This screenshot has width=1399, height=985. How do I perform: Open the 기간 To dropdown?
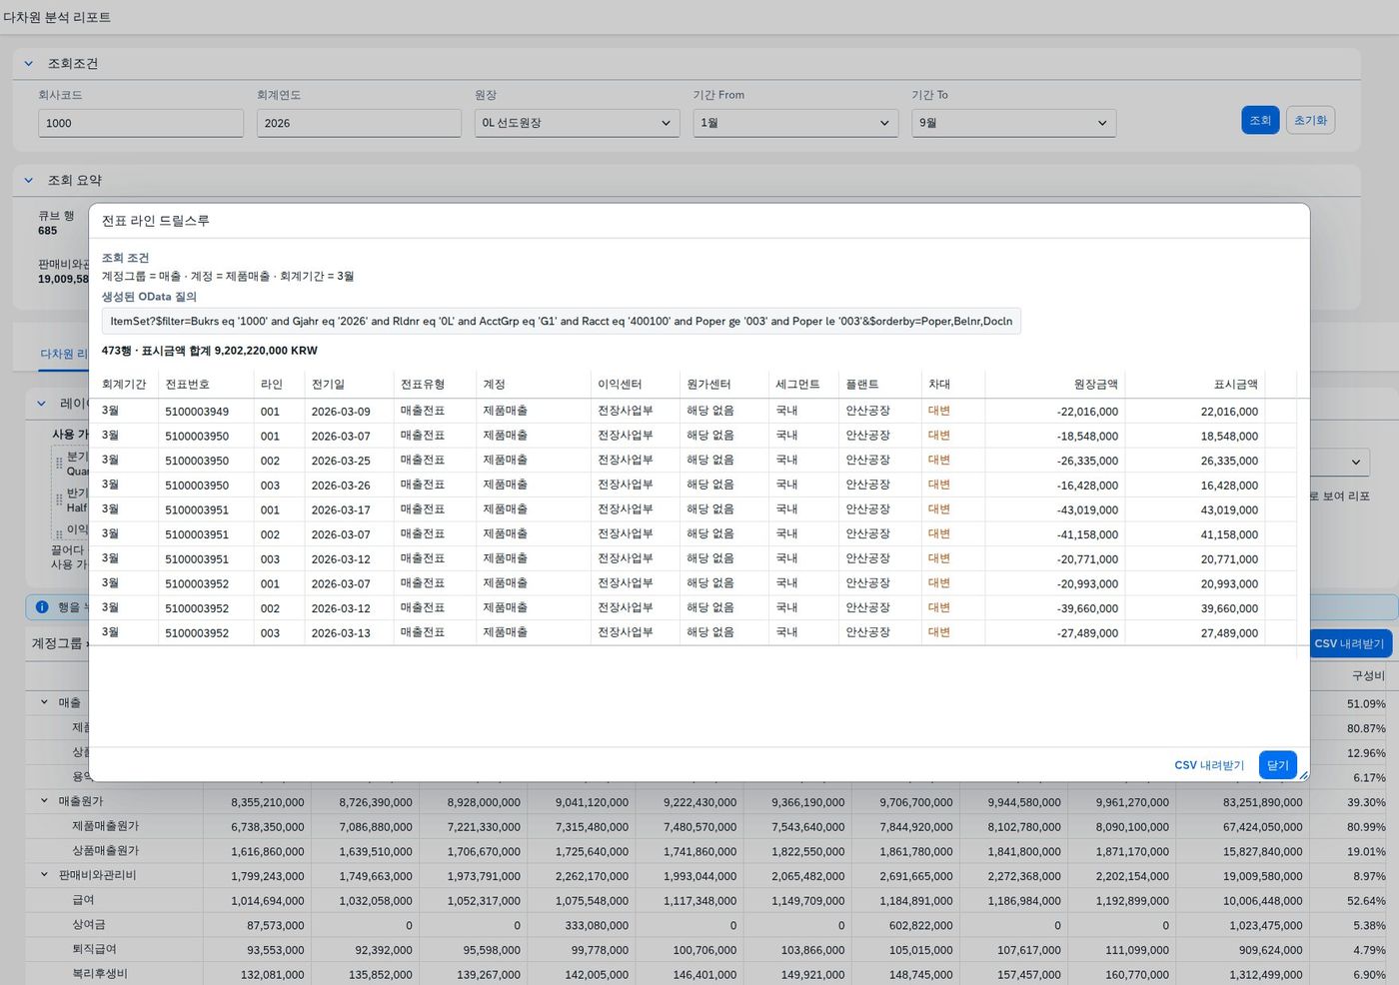click(x=1013, y=123)
